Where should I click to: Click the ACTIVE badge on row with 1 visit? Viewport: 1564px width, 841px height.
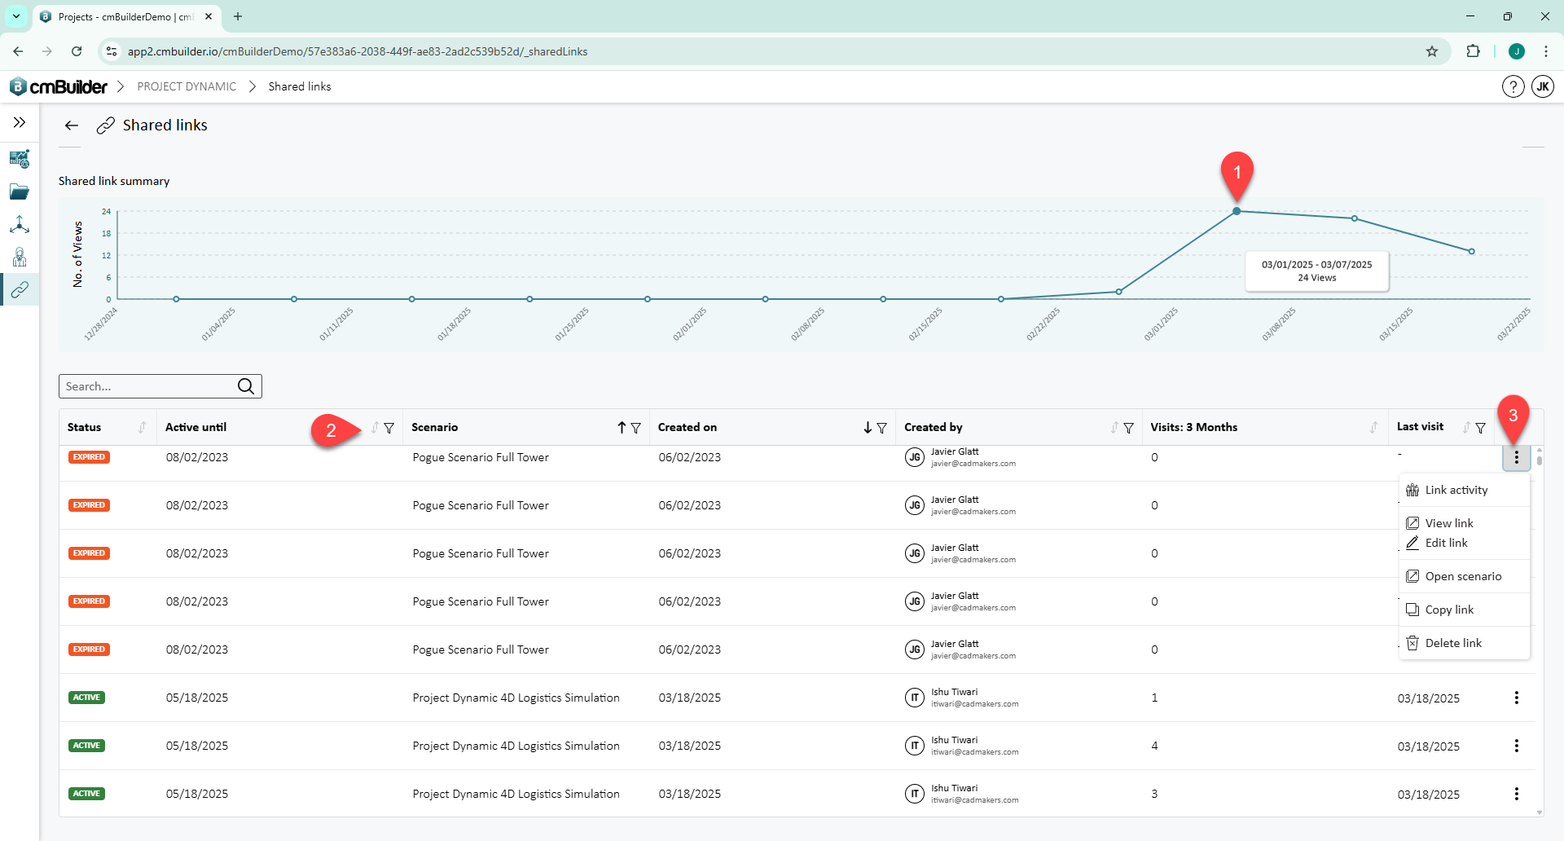point(87,698)
